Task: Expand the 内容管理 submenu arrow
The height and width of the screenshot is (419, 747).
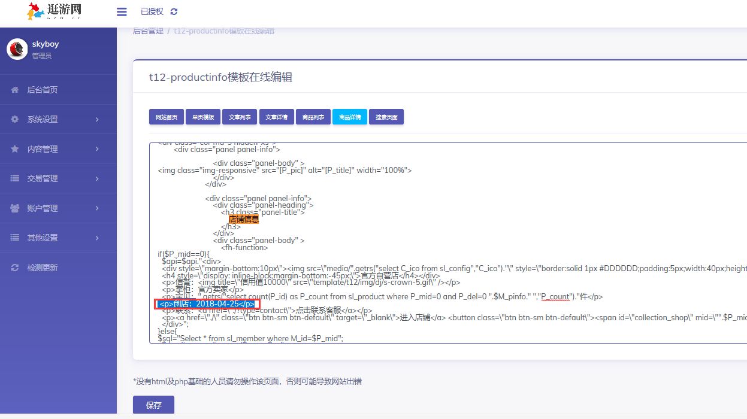Action: [x=97, y=149]
